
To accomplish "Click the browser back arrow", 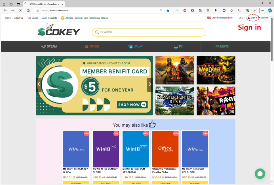I will (5, 10).
